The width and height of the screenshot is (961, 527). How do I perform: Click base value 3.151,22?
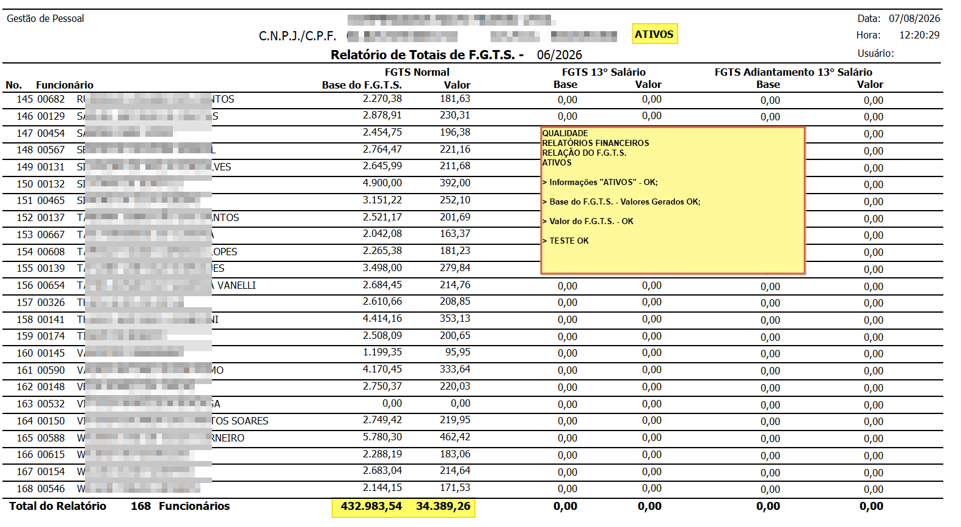pyautogui.click(x=382, y=200)
